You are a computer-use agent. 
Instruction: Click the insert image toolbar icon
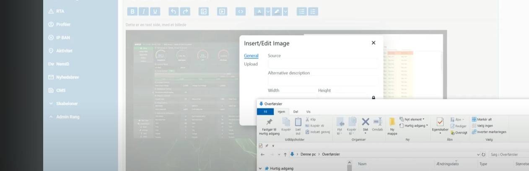coord(203,12)
